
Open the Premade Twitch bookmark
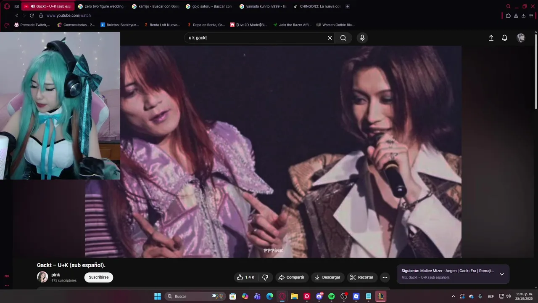point(32,25)
